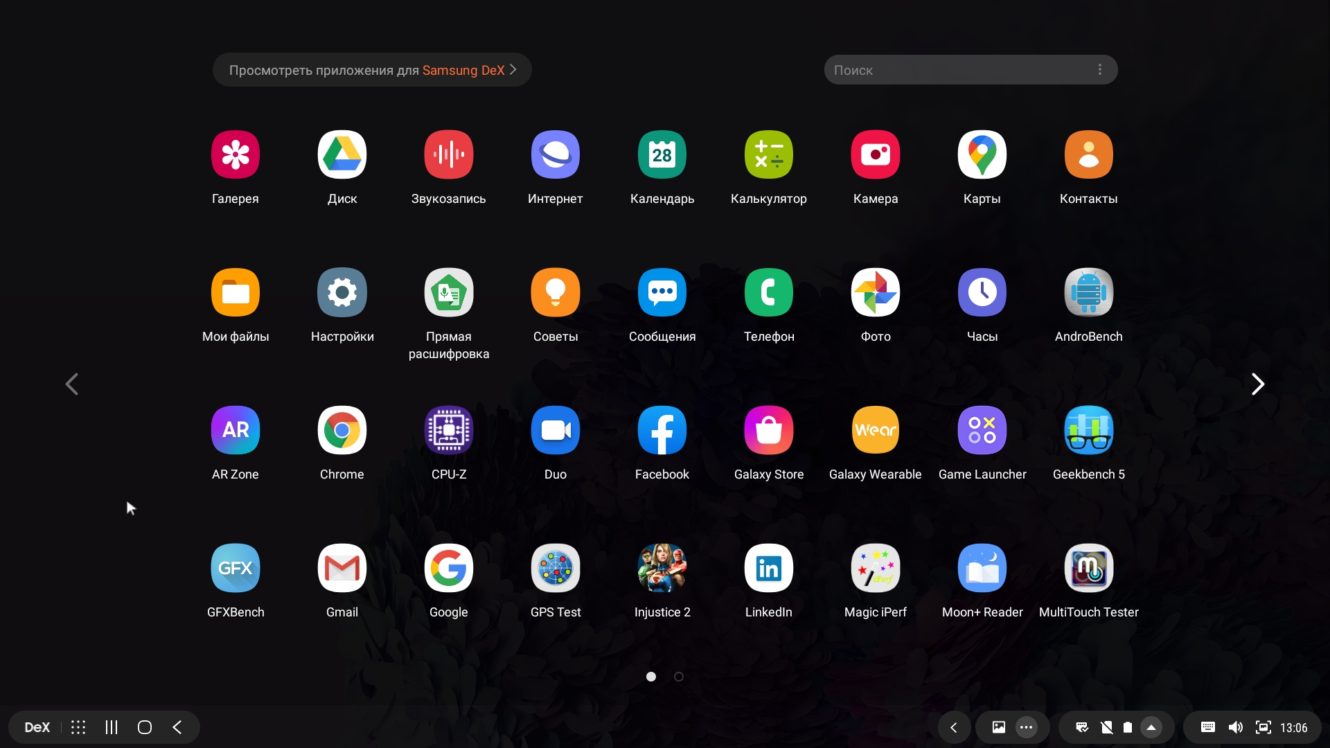Open the Geekbench 5 app

1088,430
